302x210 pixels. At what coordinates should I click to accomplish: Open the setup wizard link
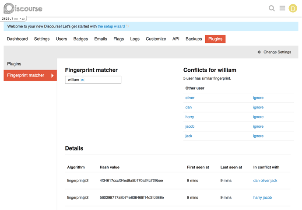coord(111,26)
